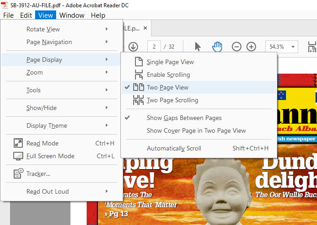Select Enable Scrolling page display
This screenshot has height=225, width=317.
coord(168,75)
